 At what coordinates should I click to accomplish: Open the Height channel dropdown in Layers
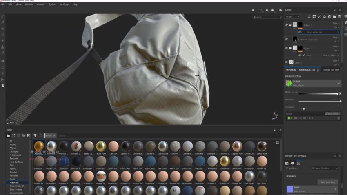[x=292, y=17]
